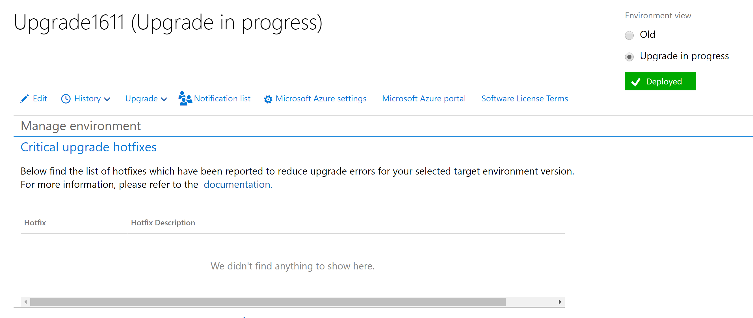Open Software License Terms
Image resolution: width=753 pixels, height=318 pixels.
point(524,99)
